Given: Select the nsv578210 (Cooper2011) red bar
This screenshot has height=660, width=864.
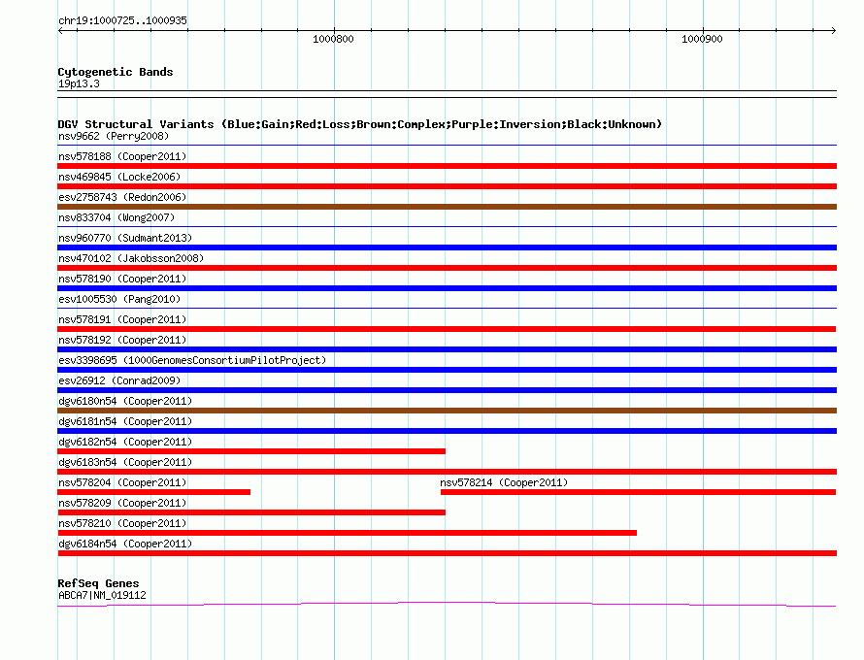Looking at the screenshot, I should 348,533.
